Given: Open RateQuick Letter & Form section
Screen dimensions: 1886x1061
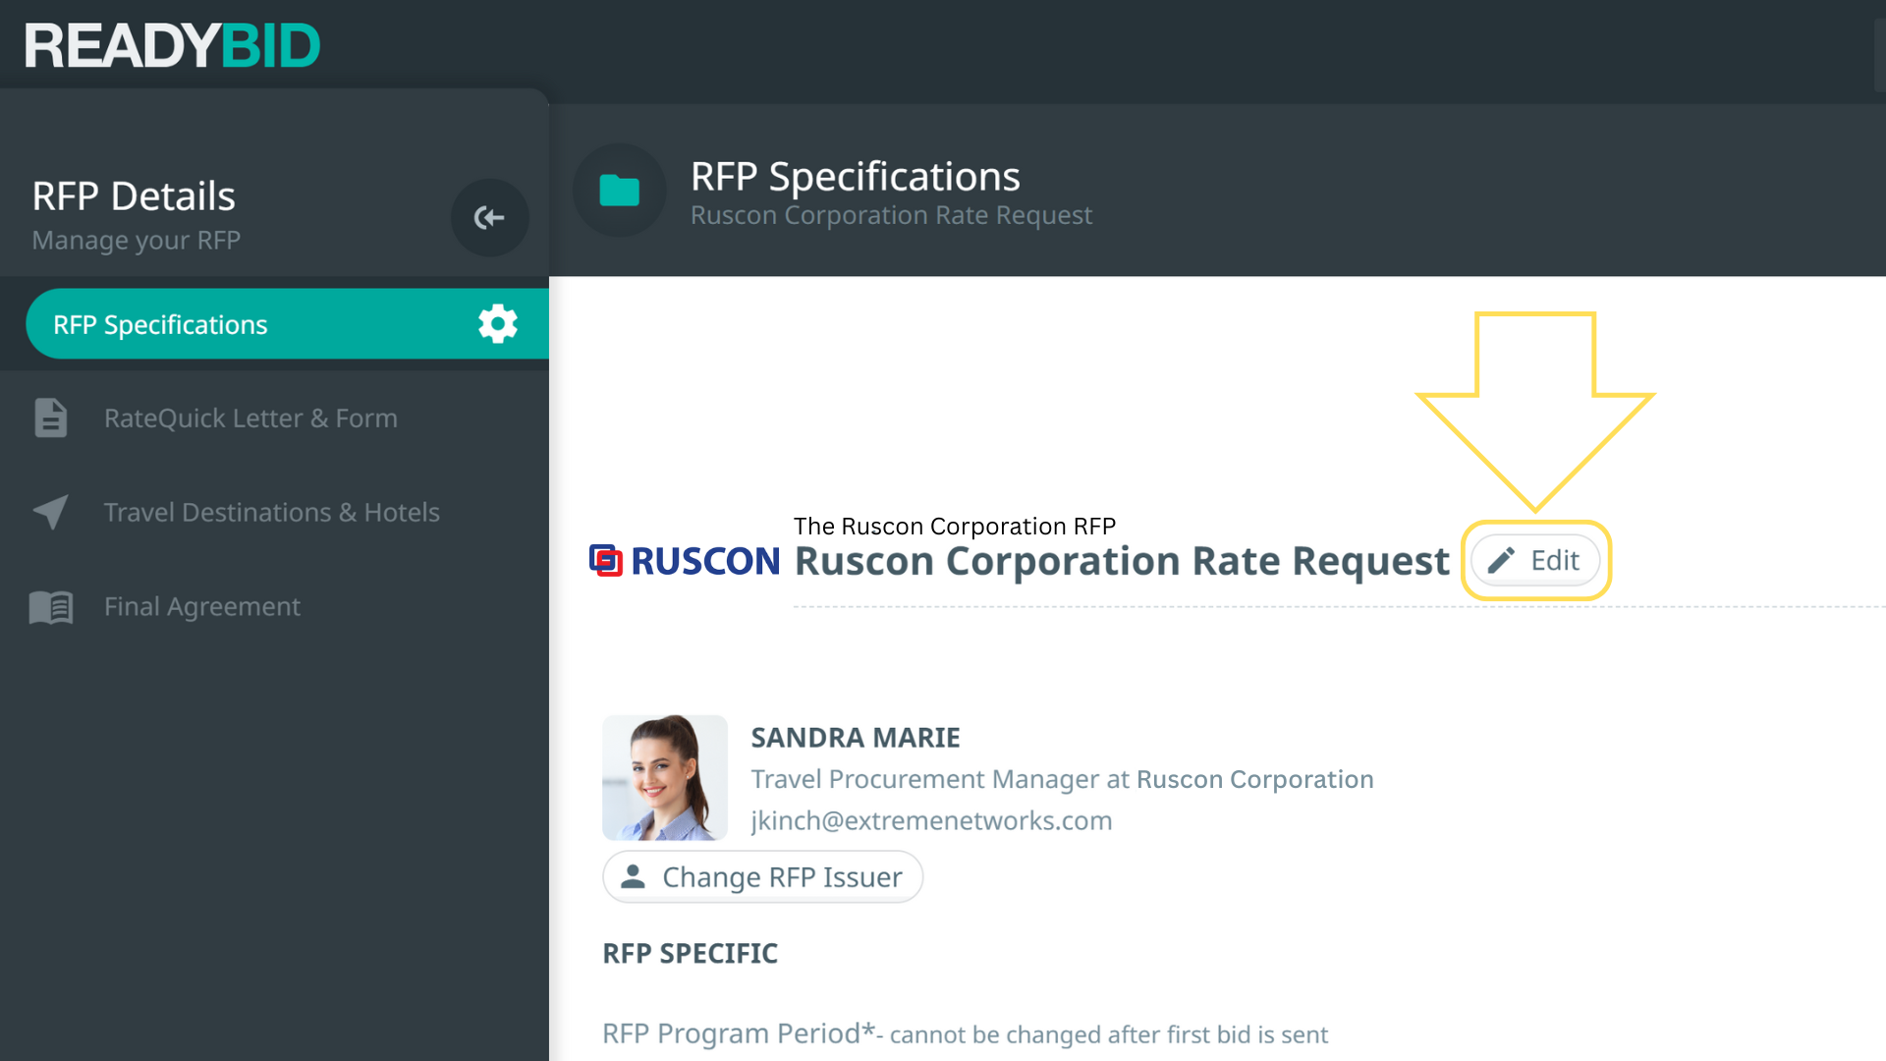Looking at the screenshot, I should coord(250,419).
